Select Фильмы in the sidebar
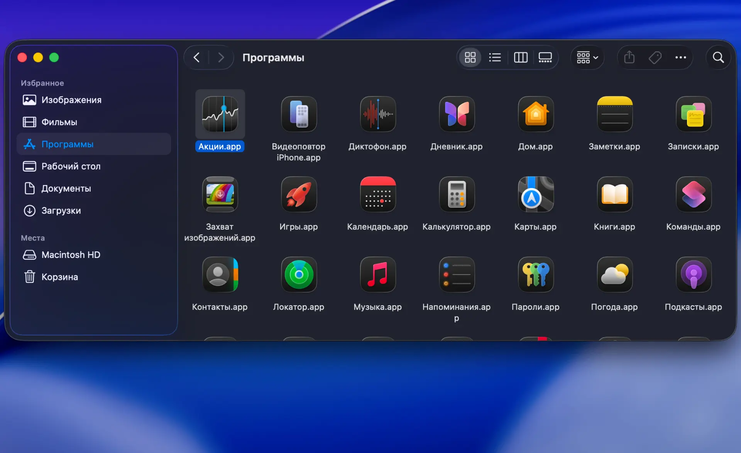The image size is (741, 453). [x=94, y=122]
